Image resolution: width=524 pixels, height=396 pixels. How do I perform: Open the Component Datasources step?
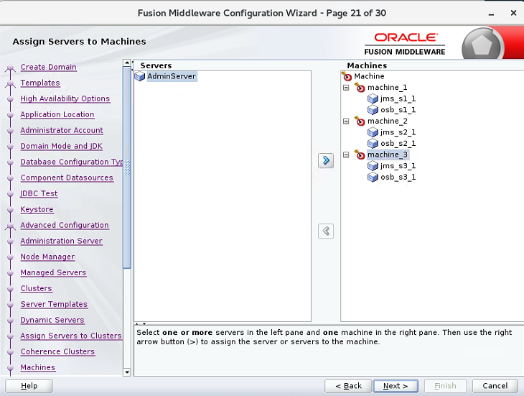click(x=67, y=178)
